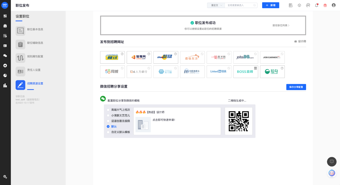Select the jobsDB recruitment site card
The height and width of the screenshot is (185, 340).
coord(246,57)
